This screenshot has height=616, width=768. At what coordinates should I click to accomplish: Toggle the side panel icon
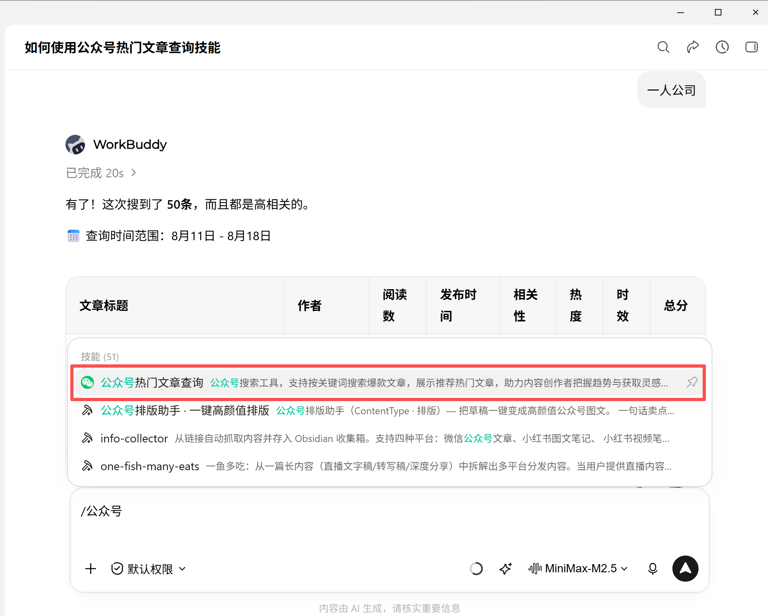tap(752, 47)
